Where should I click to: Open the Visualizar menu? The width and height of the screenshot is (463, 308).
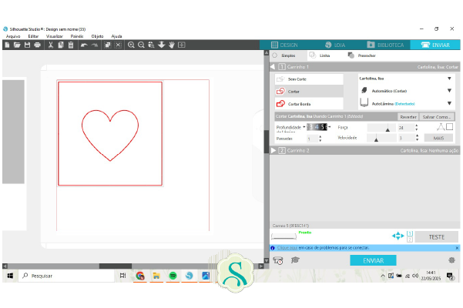pos(55,36)
